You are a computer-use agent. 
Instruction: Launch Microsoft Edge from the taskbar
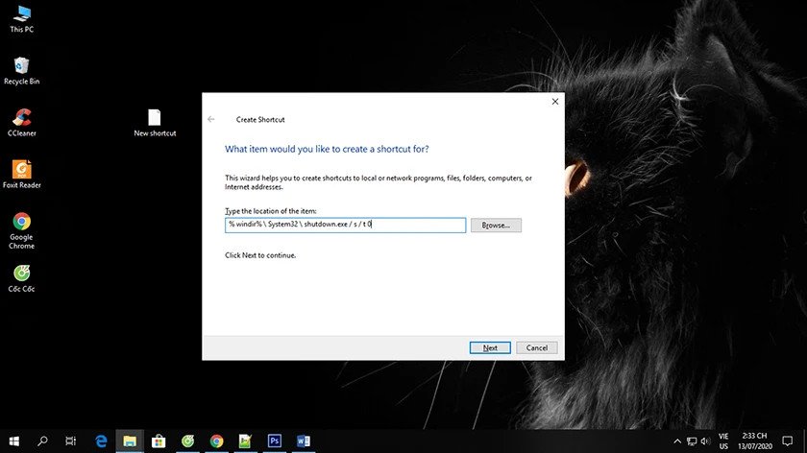pyautogui.click(x=101, y=441)
